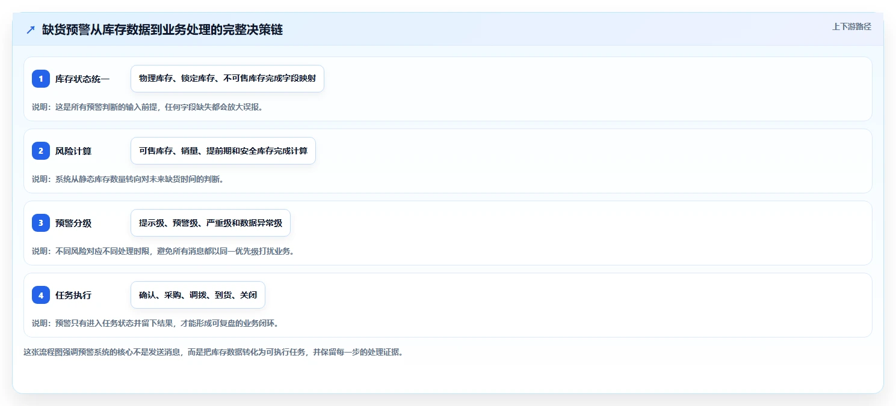
Task: Click the summary sentence starting 这张流程图强调
Action: 213,352
